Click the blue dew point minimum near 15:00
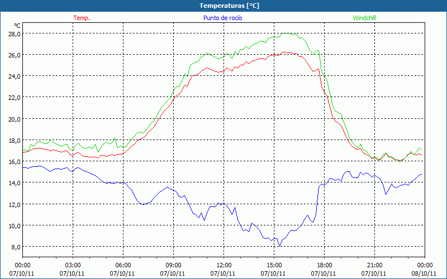The width and height of the screenshot is (447, 279). click(280, 246)
